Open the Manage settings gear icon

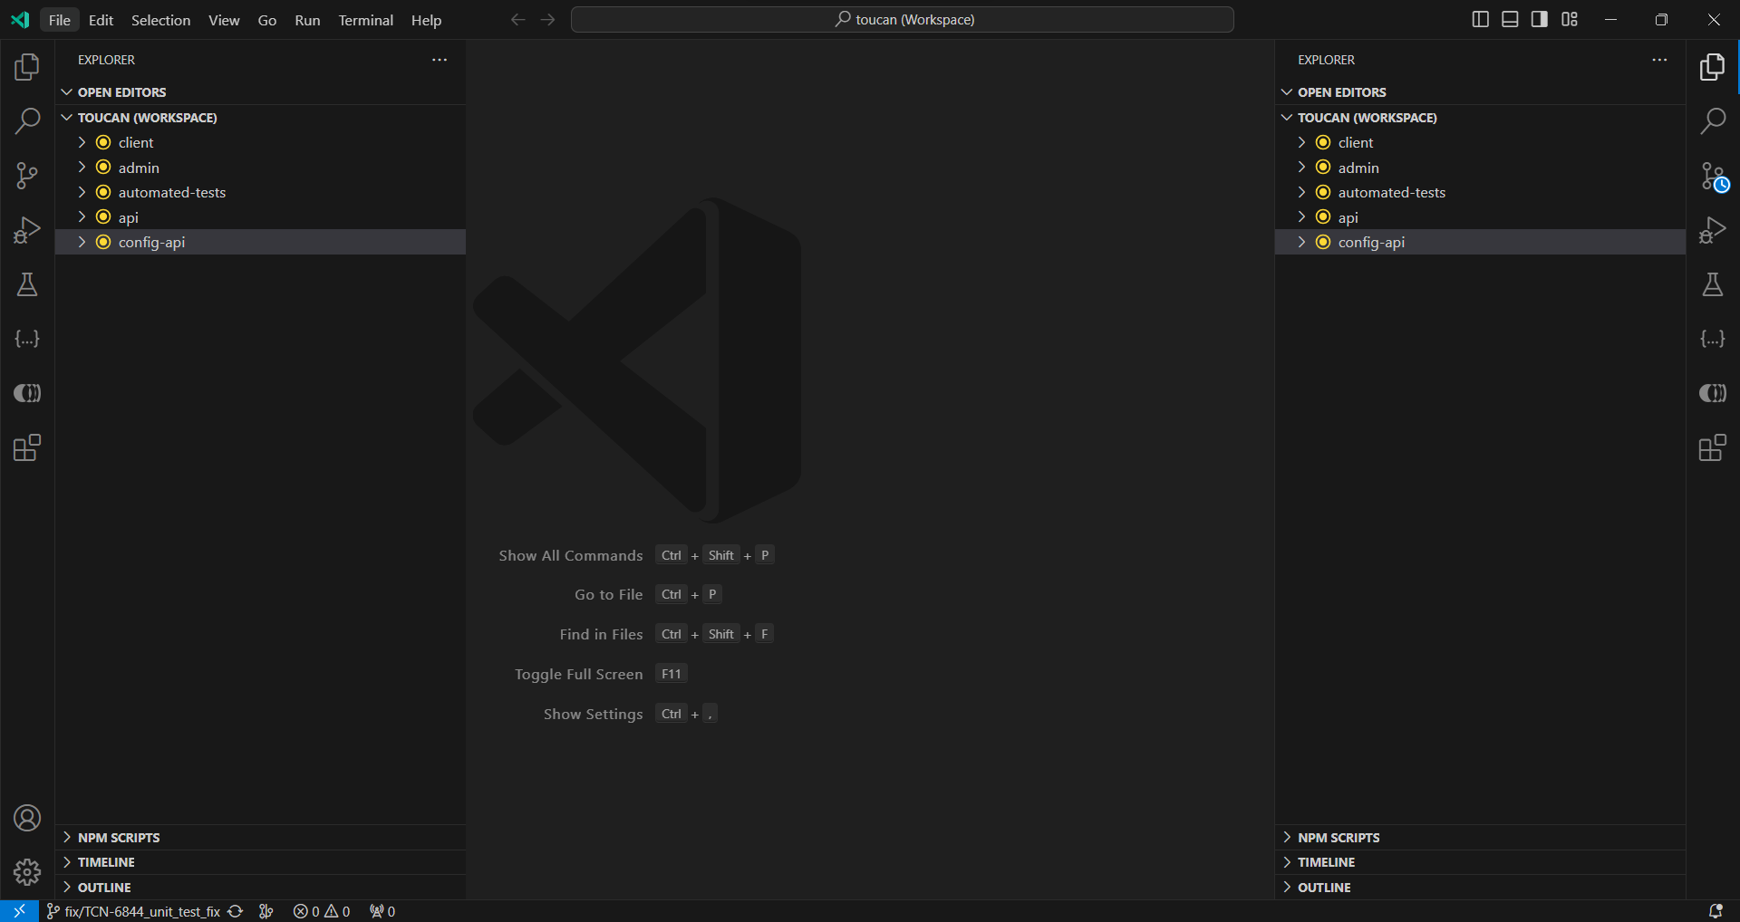point(27,872)
